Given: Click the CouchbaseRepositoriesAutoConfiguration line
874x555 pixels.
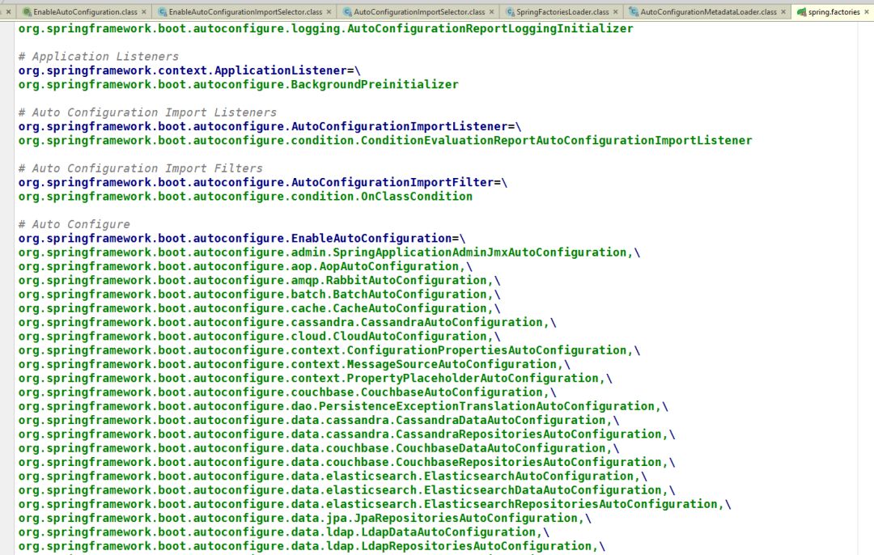Looking at the screenshot, I should coord(346,461).
